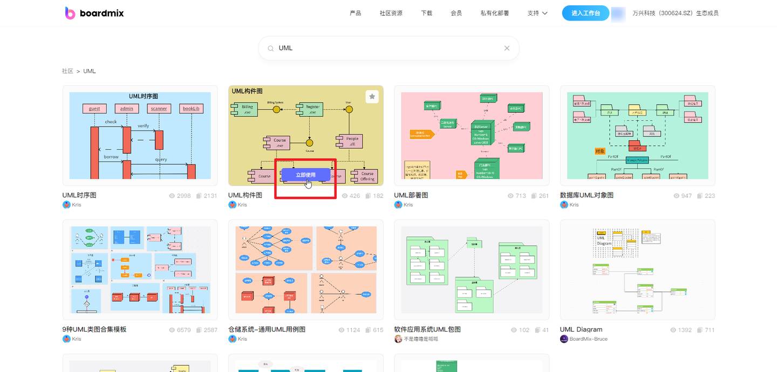Click the views eye icon for UML部署图
The image size is (777, 372).
coord(511,196)
